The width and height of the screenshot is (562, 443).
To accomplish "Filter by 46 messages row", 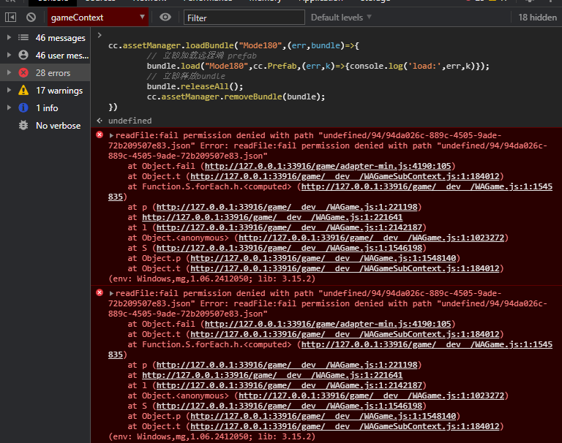I will pyautogui.click(x=45, y=37).
